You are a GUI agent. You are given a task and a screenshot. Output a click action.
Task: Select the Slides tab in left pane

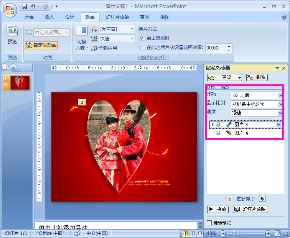pyautogui.click(x=5, y=67)
